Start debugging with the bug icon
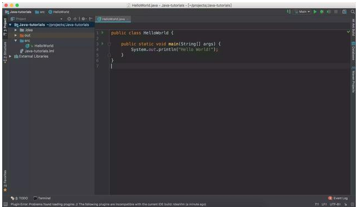Image resolution: width=358 pixels, height=207 pixels. tap(322, 12)
